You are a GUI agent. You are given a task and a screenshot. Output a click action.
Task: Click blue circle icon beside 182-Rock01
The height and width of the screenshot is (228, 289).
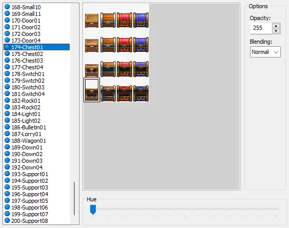point(7,100)
